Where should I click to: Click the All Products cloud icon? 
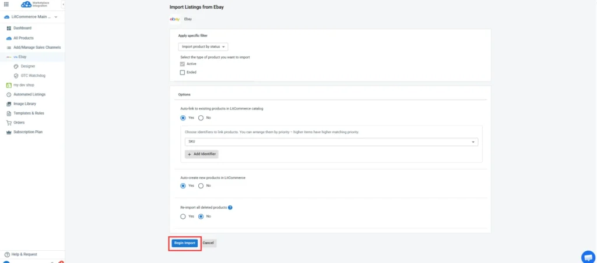9,38
